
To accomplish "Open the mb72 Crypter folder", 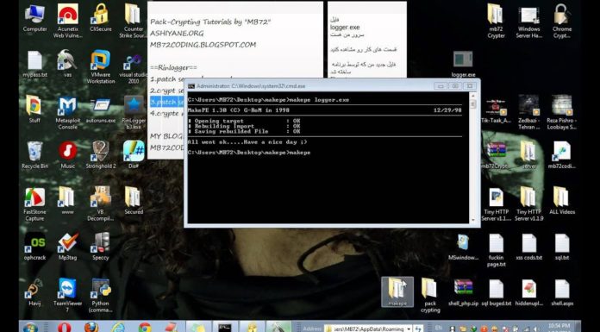I will tap(496, 21).
